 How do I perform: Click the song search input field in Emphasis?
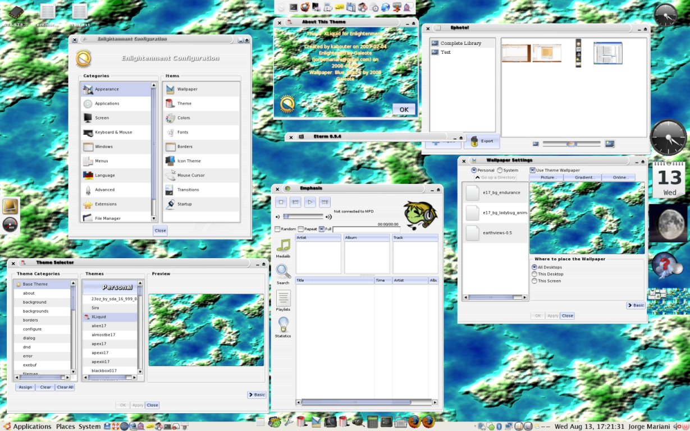pyautogui.click(x=366, y=229)
